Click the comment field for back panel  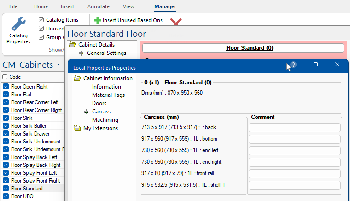294,128
